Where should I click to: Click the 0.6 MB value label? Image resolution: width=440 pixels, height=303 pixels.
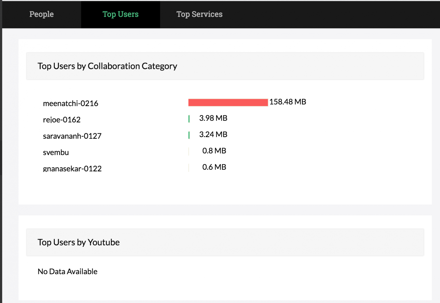pyautogui.click(x=214, y=167)
